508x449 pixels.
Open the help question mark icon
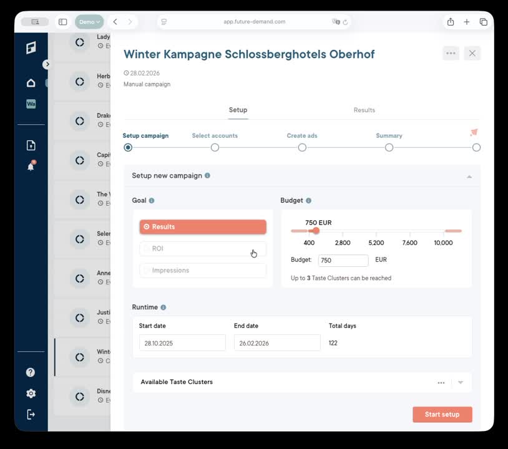[31, 372]
